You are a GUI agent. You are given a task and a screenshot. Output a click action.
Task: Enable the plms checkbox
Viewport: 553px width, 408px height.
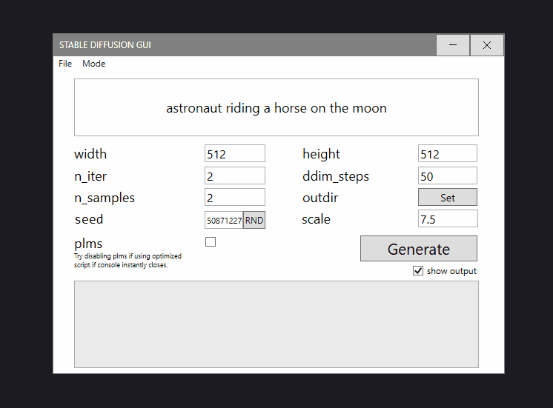pyautogui.click(x=211, y=242)
